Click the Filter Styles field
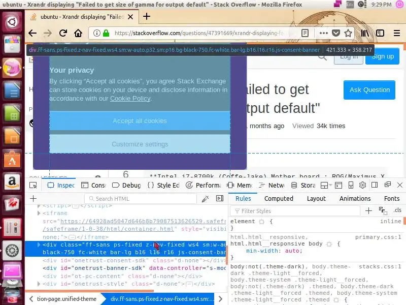This screenshot has height=305, width=406. pos(295,211)
